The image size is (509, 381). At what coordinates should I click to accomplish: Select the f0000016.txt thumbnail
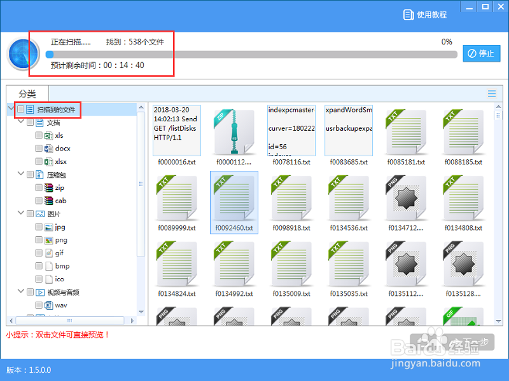tap(177, 130)
